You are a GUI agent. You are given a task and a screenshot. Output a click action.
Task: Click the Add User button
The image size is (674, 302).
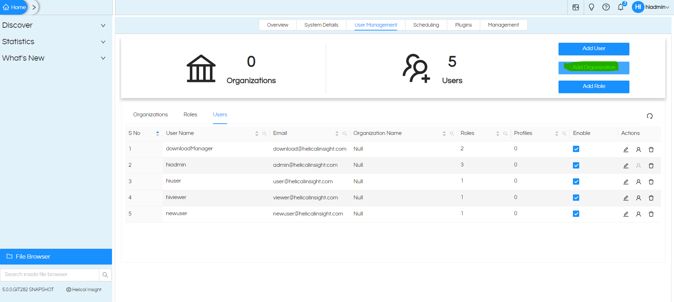click(x=594, y=49)
